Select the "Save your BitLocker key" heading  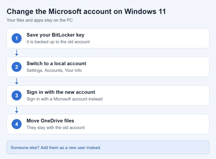[x=55, y=35]
